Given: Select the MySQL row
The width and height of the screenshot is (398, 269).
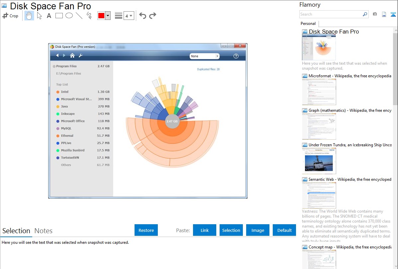Looking at the screenshot, I should [83, 129].
